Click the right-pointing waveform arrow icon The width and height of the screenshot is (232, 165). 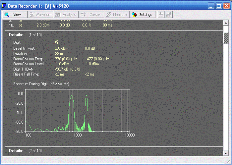pos(169,15)
